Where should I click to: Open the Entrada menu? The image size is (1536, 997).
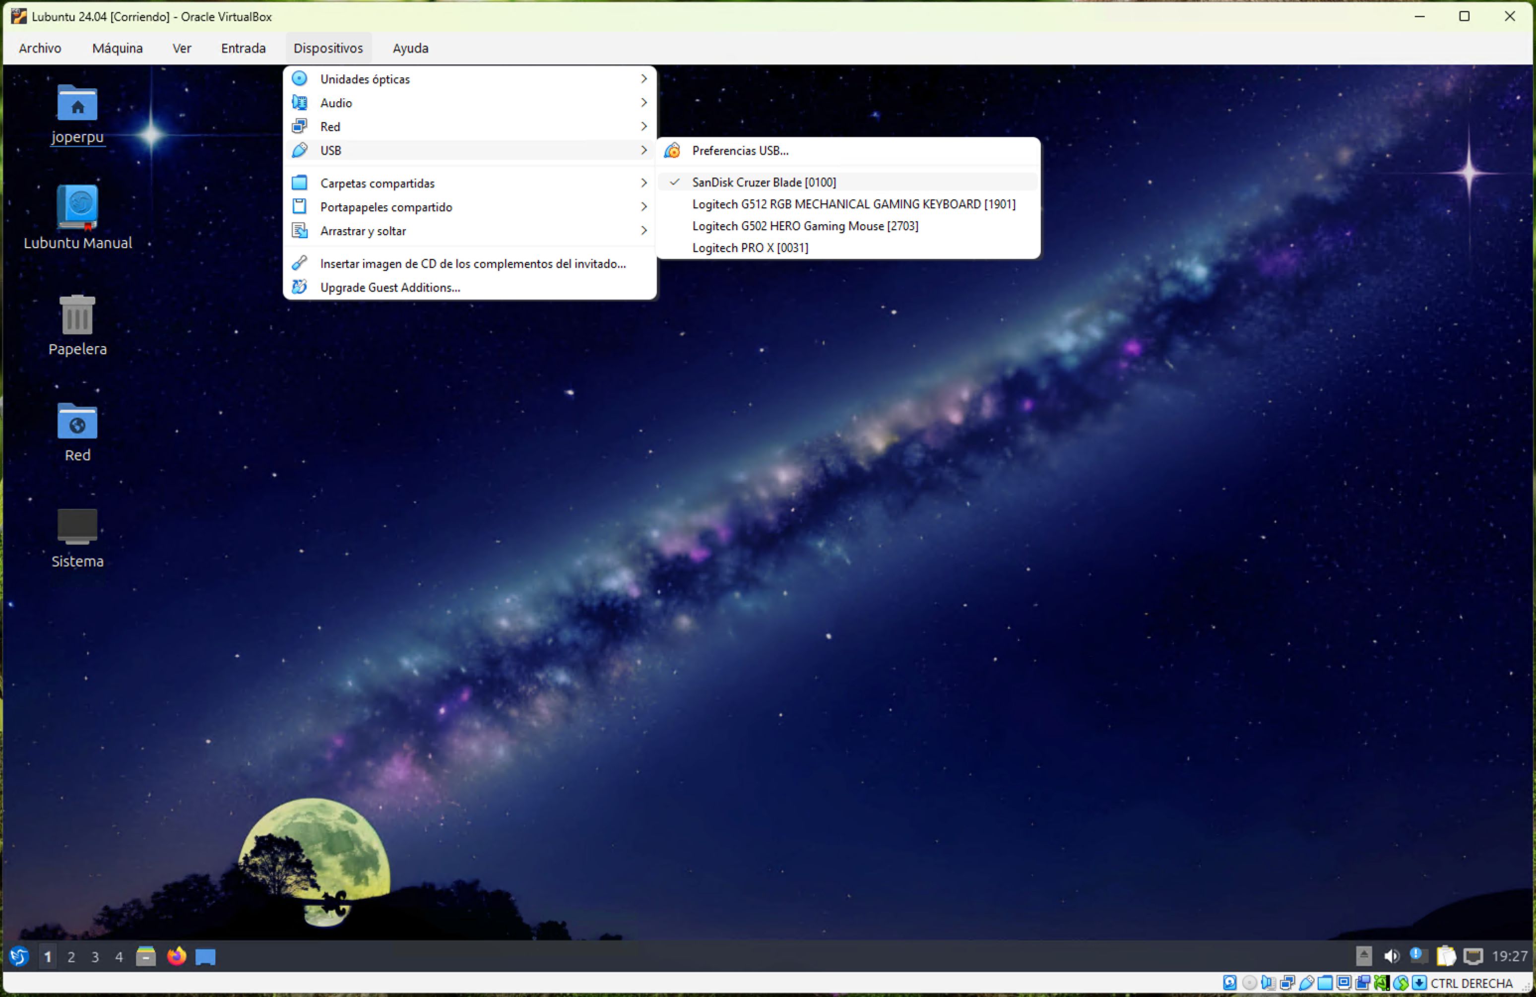[x=243, y=49]
